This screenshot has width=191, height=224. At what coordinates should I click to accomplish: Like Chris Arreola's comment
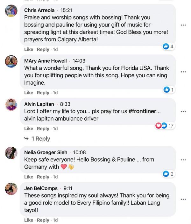pos(29,49)
